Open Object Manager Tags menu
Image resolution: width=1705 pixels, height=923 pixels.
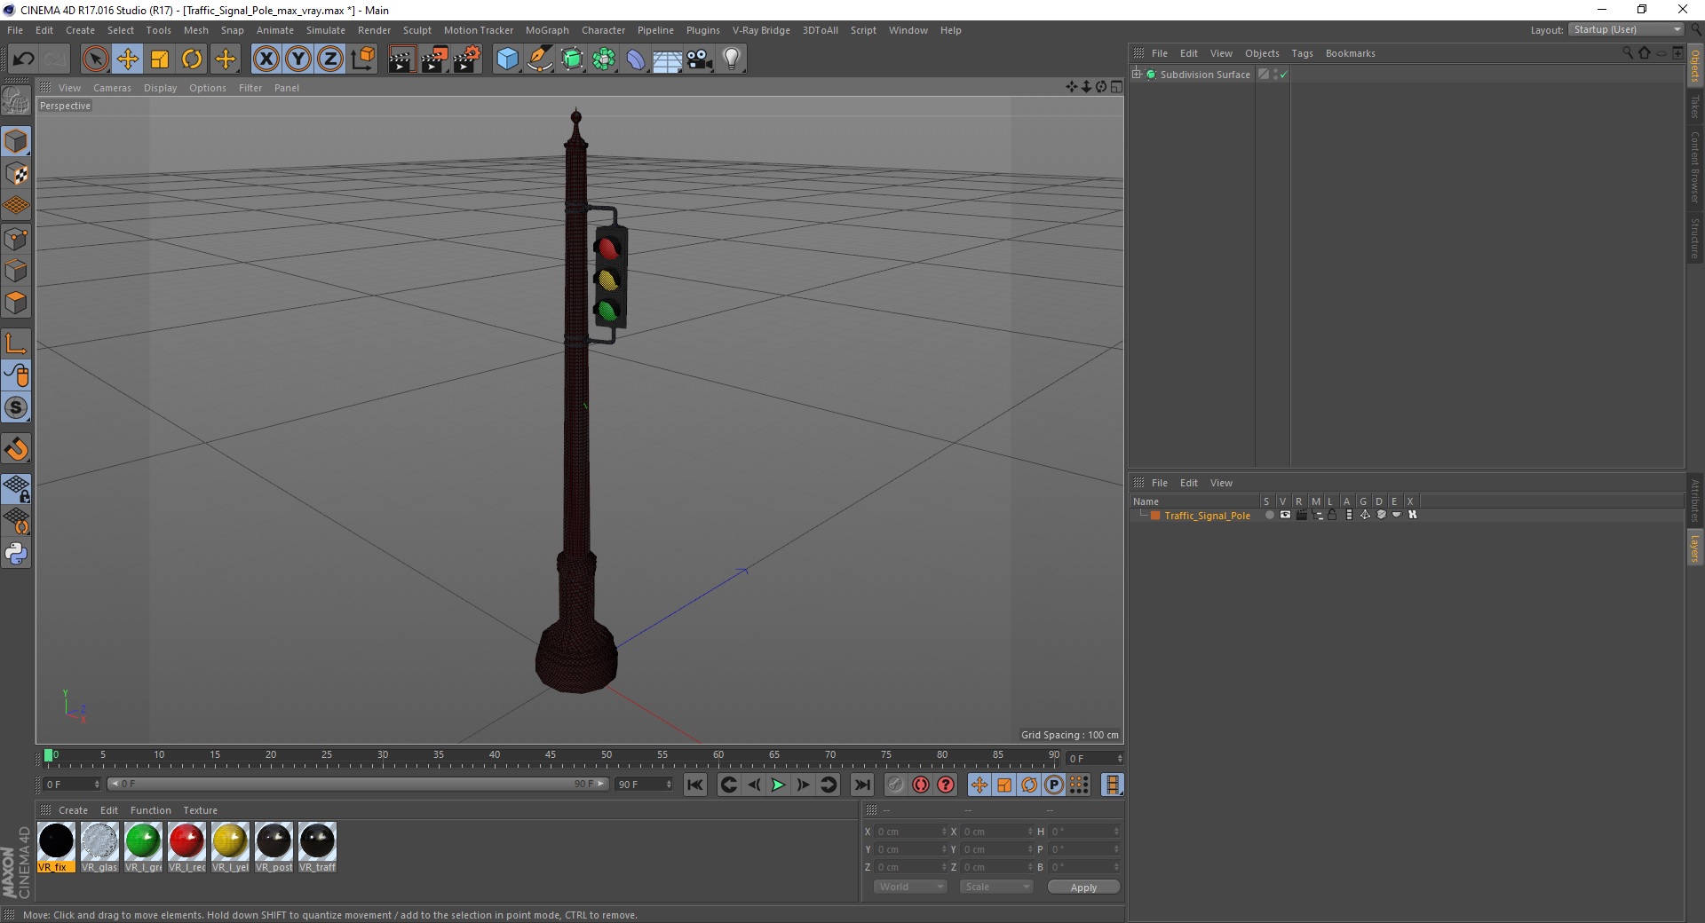coord(1302,53)
